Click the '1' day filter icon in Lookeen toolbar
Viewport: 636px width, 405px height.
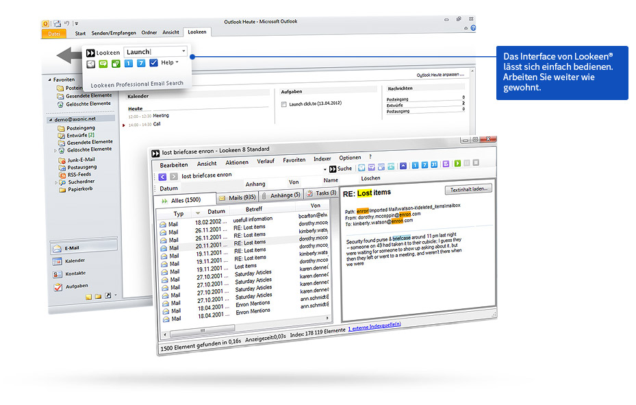tap(415, 165)
